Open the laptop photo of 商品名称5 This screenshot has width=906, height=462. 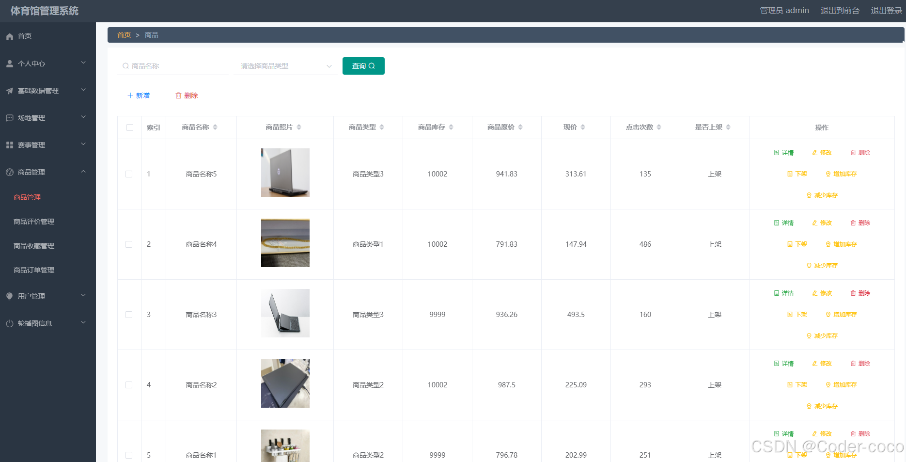285,173
